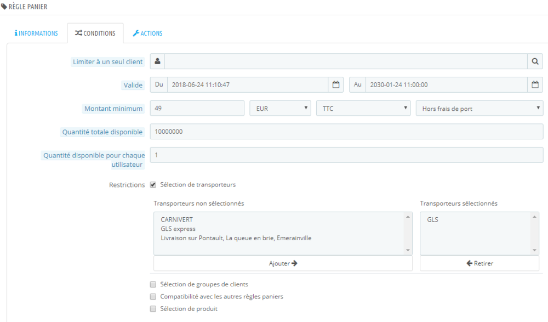Click in the Limiter à un seul client field
548x322 pixels.
click(x=346, y=61)
